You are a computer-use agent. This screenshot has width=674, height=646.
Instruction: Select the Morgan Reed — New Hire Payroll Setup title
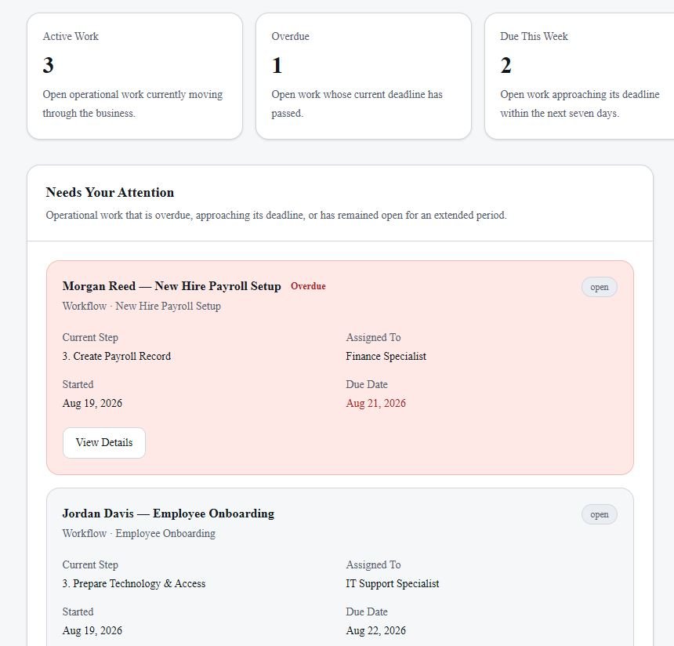(172, 286)
